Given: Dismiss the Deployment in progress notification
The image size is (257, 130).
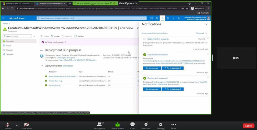Looking at the screenshot, I should (208, 38).
